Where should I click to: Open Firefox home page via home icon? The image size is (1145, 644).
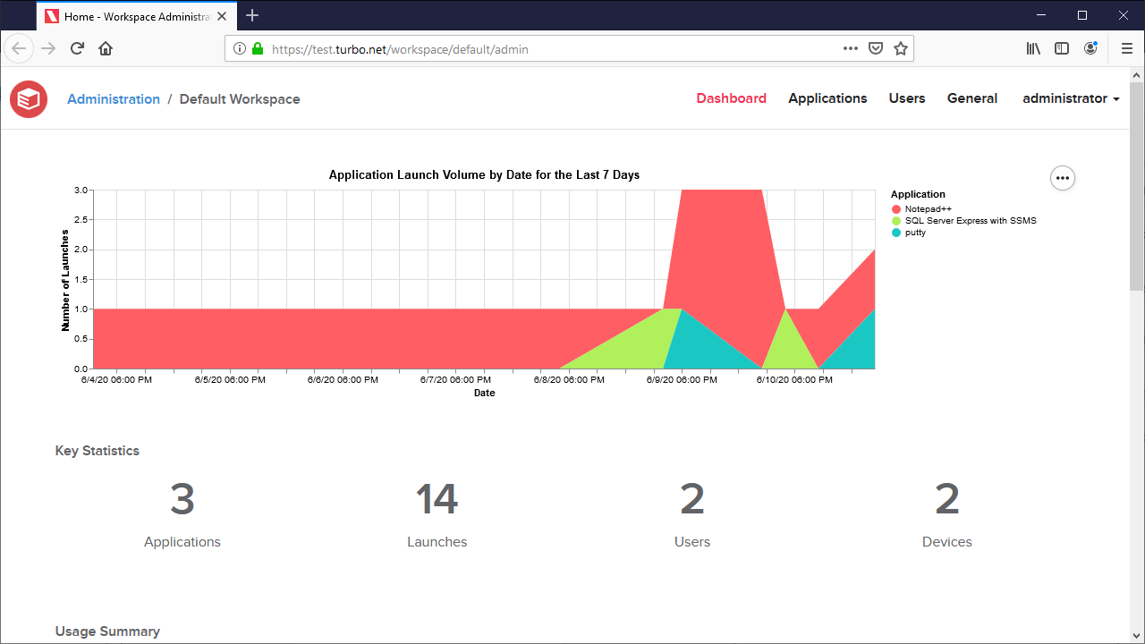click(106, 48)
